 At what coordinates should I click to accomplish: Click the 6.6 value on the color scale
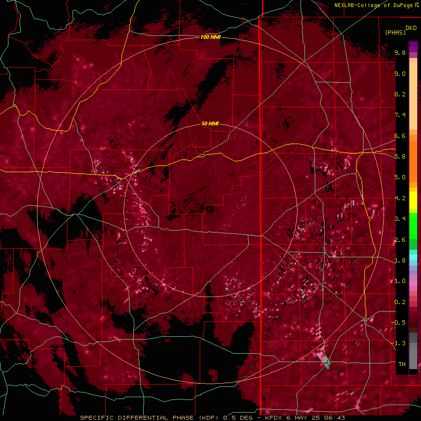400,136
